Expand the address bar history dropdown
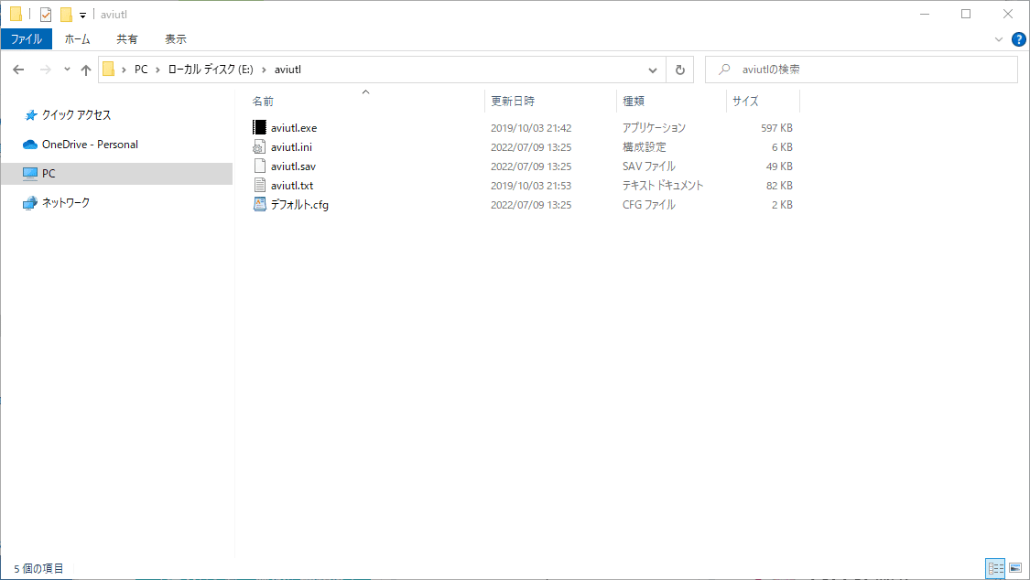 coord(652,70)
